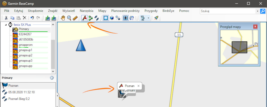Open the Planowanie podróży menu
This screenshot has height=107, width=267.
pyautogui.click(x=125, y=11)
